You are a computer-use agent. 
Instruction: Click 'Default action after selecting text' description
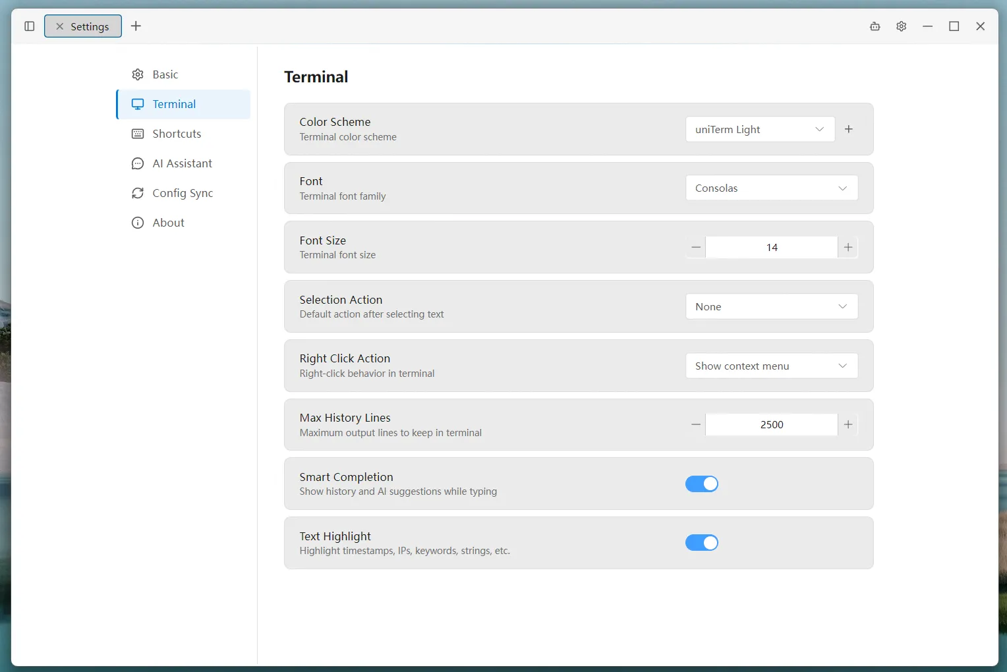click(x=372, y=314)
